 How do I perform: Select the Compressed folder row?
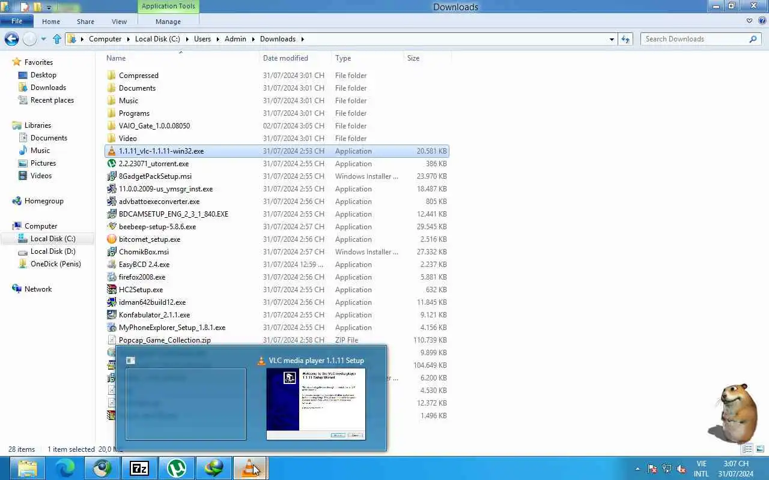(x=276, y=76)
